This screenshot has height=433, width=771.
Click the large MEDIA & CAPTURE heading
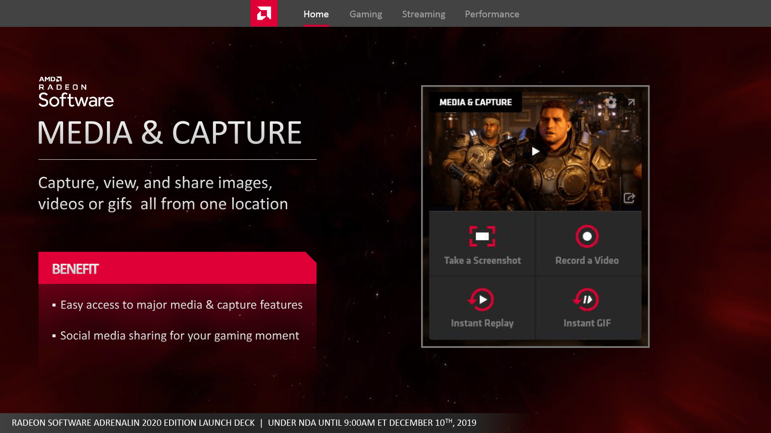coord(170,133)
